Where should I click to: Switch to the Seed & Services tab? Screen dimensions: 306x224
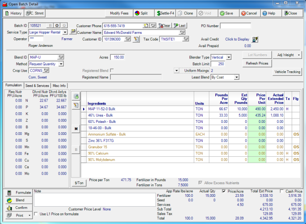[x=37, y=86]
